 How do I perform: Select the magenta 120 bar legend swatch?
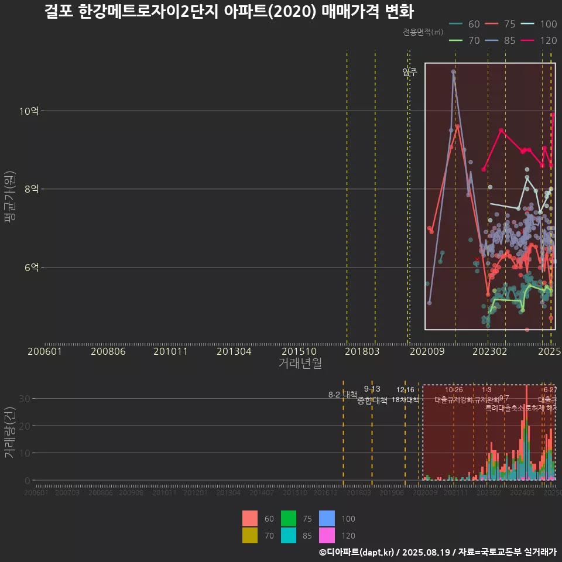pos(327,535)
